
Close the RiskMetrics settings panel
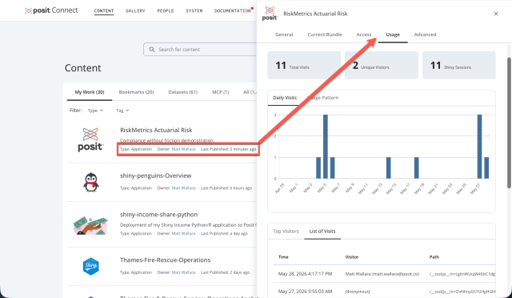[x=496, y=14]
